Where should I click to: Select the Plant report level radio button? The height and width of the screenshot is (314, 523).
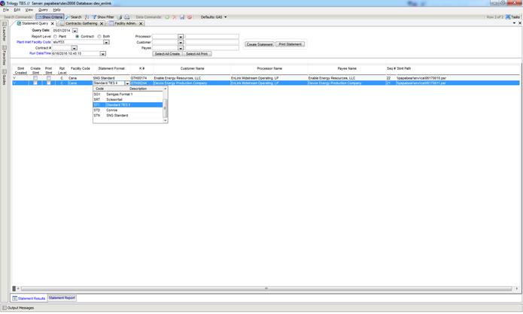point(55,36)
